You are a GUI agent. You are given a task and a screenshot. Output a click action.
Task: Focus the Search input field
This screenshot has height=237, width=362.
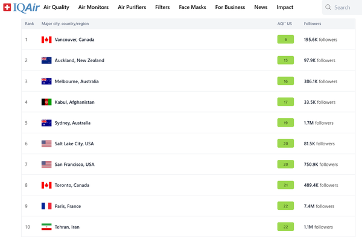click(342, 7)
